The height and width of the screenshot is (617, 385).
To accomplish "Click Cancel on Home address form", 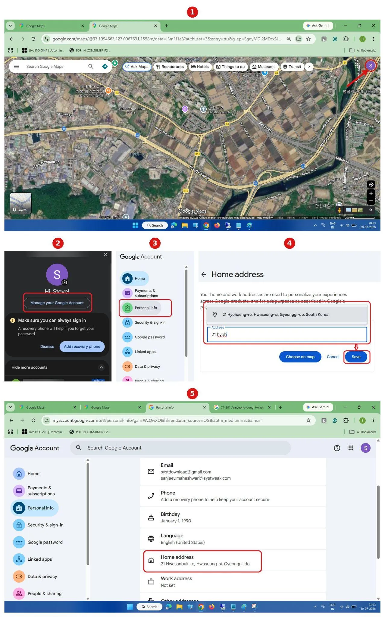I will point(333,357).
